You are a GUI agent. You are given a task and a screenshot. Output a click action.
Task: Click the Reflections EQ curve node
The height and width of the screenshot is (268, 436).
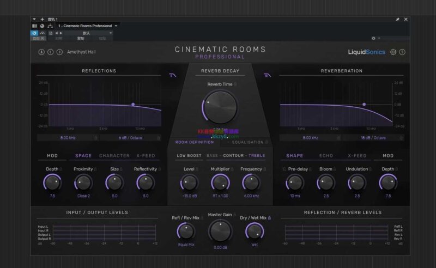(133, 104)
